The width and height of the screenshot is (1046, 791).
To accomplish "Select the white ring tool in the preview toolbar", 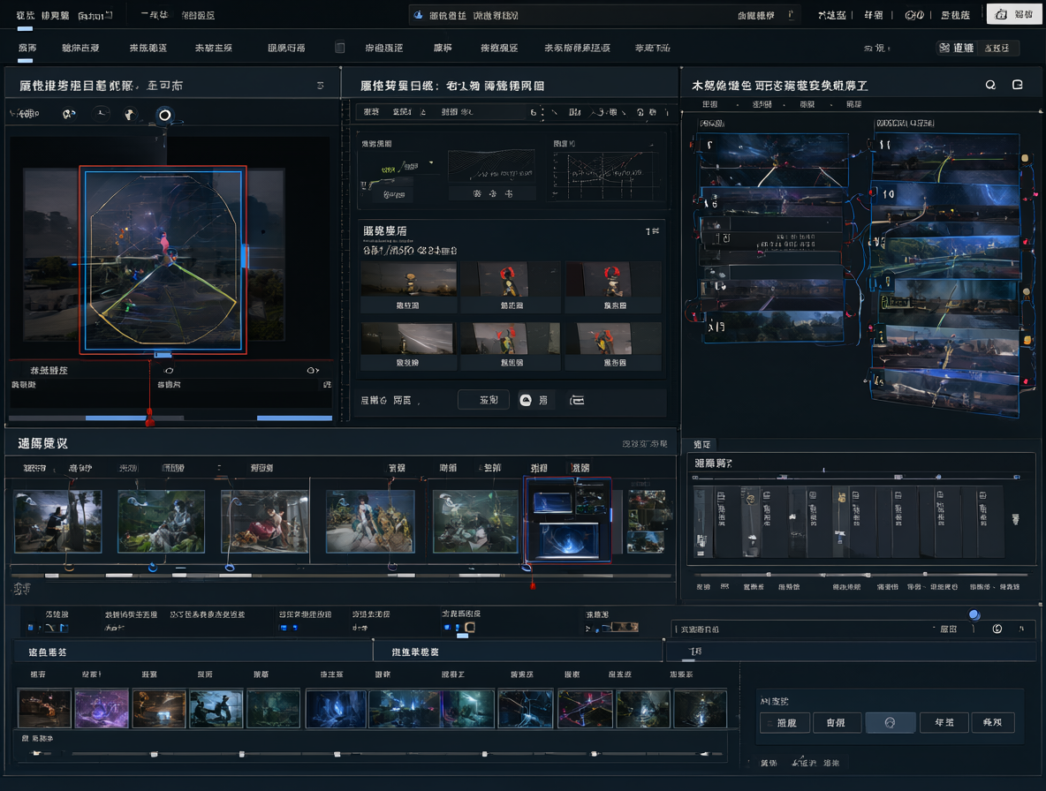I will coord(164,115).
